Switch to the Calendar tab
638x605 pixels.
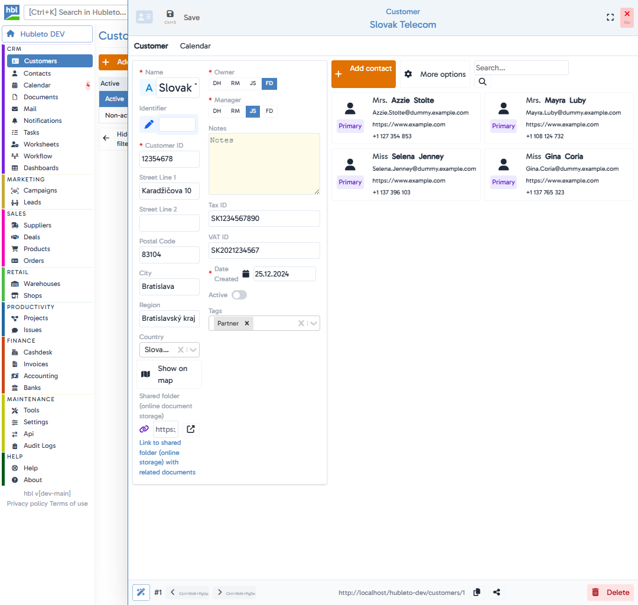pyautogui.click(x=195, y=46)
